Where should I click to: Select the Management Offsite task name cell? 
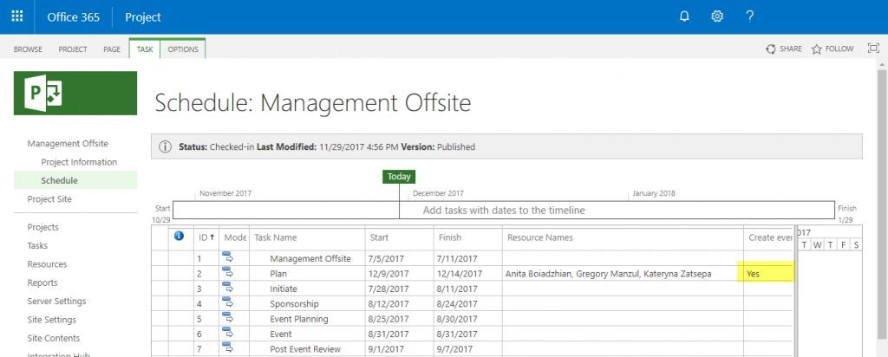coord(308,258)
